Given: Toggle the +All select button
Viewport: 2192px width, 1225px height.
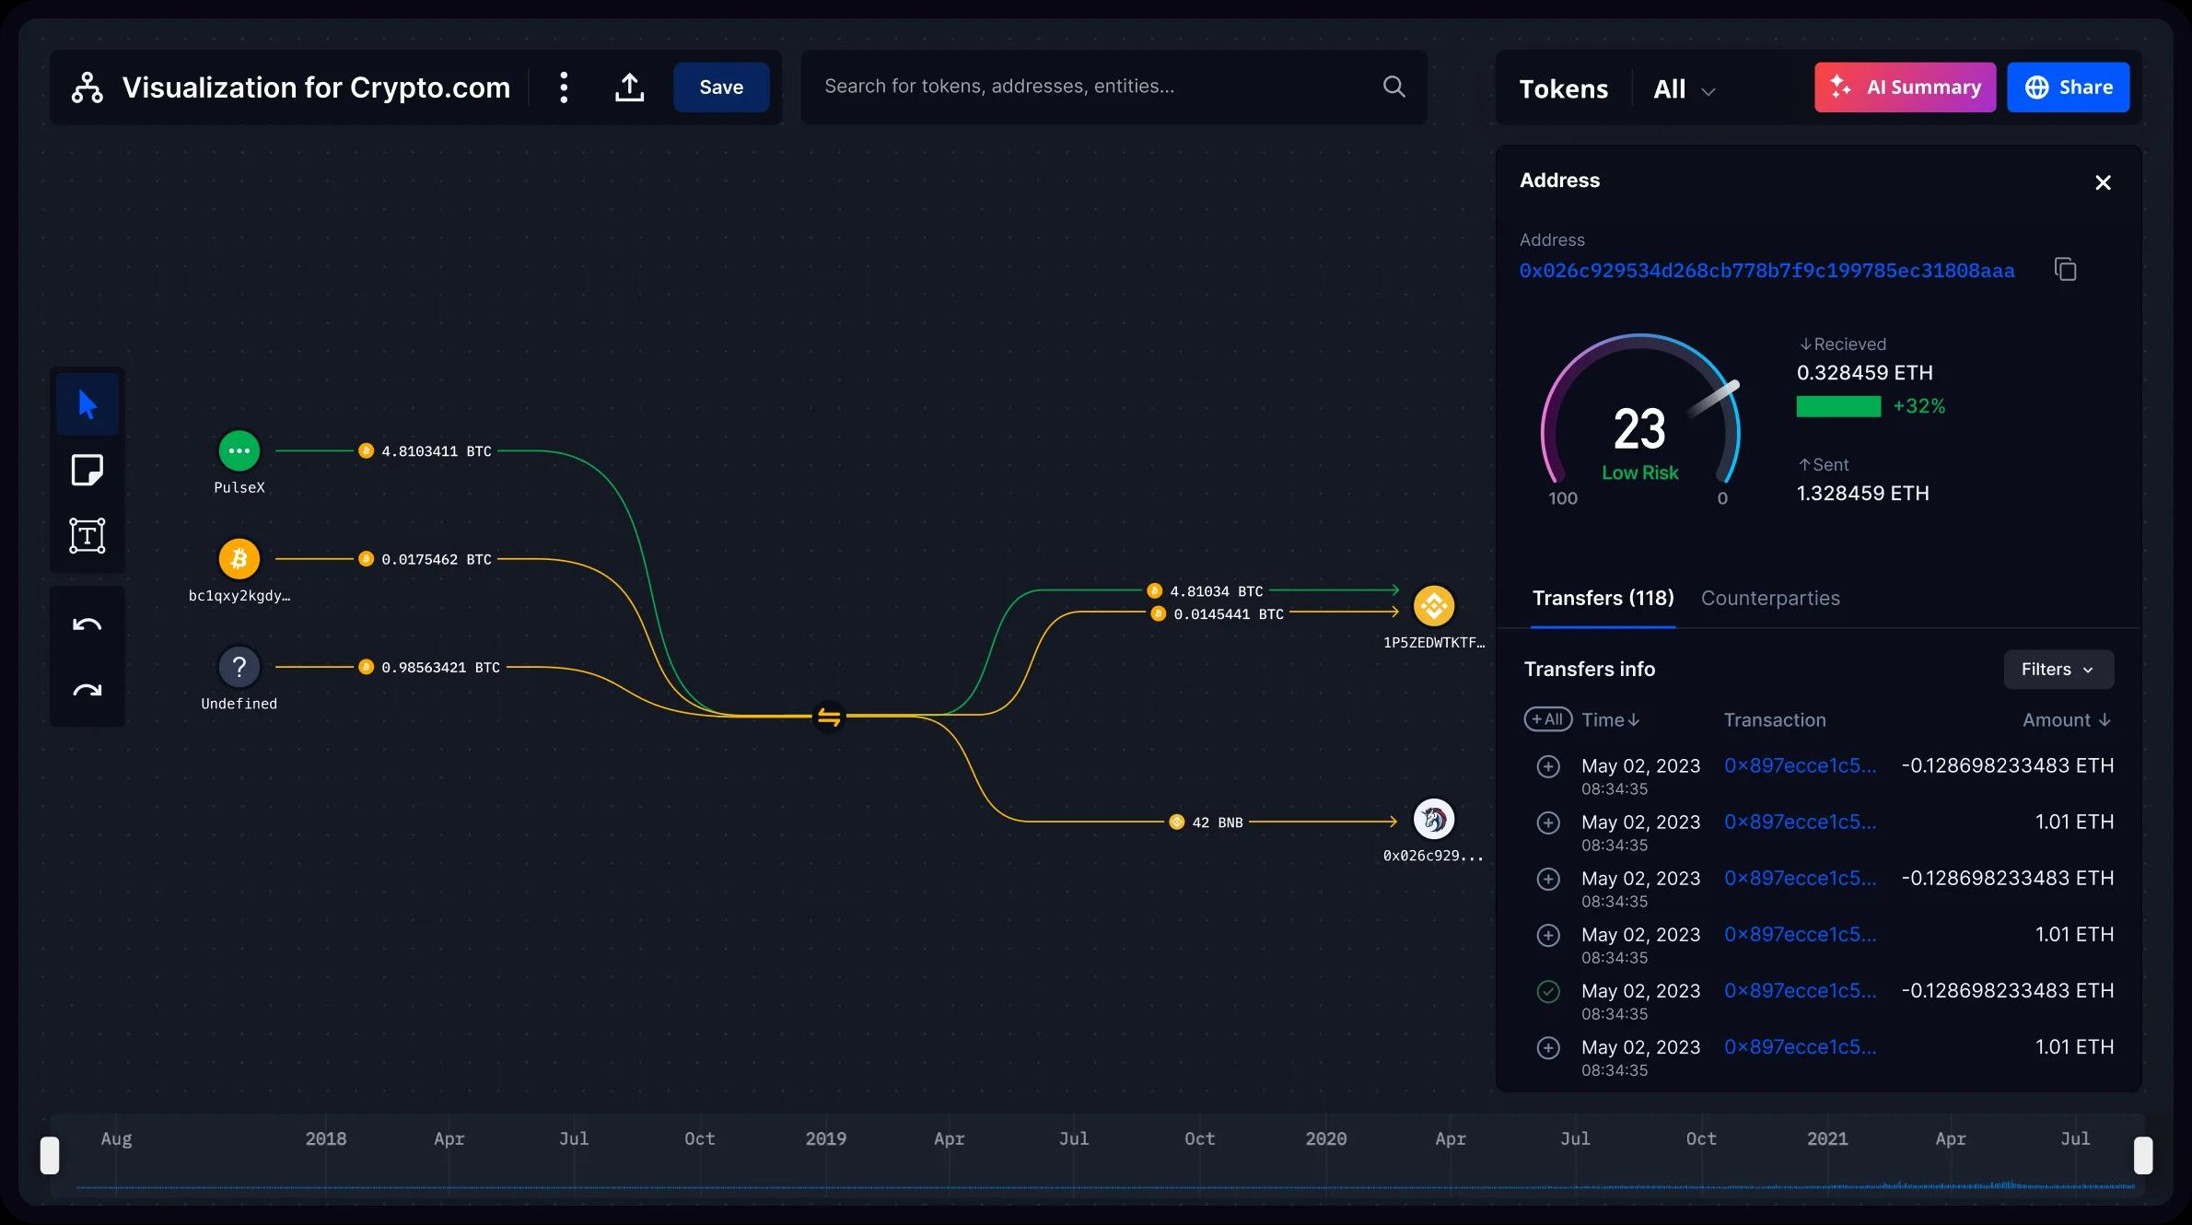Looking at the screenshot, I should 1547,719.
